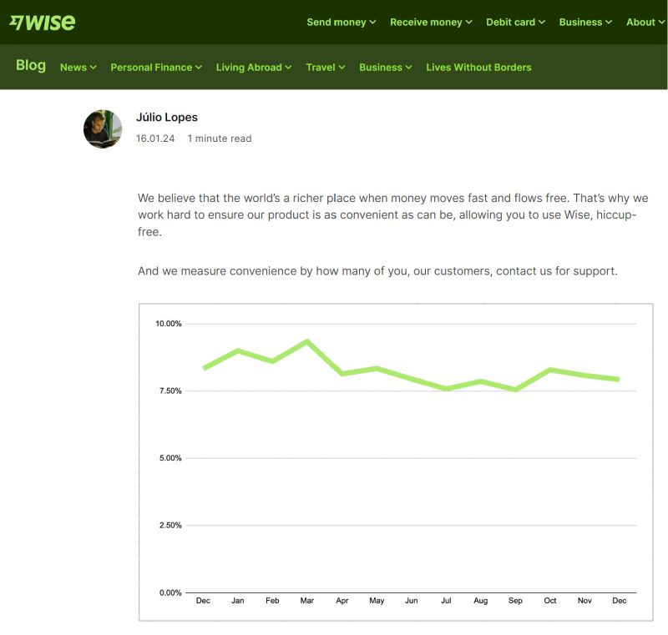Screen dimensions: 668x635
Task: Expand the Receive money chevron
Action: tap(468, 23)
